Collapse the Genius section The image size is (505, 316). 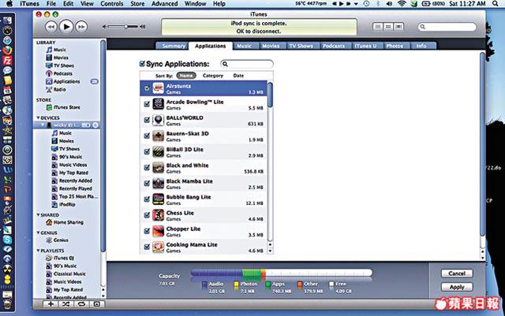click(x=38, y=232)
